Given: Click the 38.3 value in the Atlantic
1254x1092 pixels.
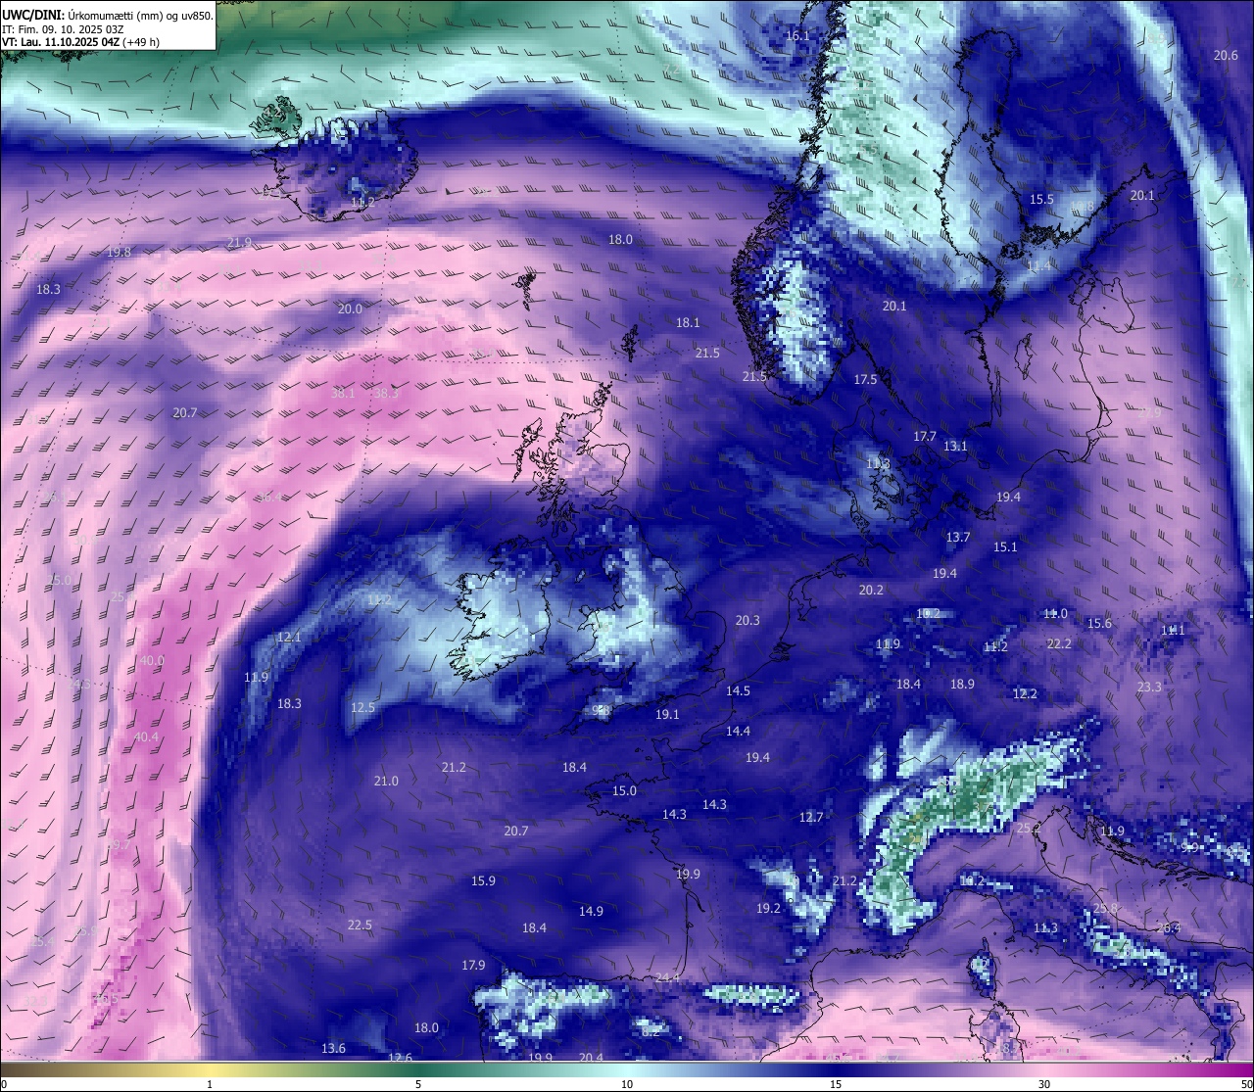Looking at the screenshot, I should [386, 394].
